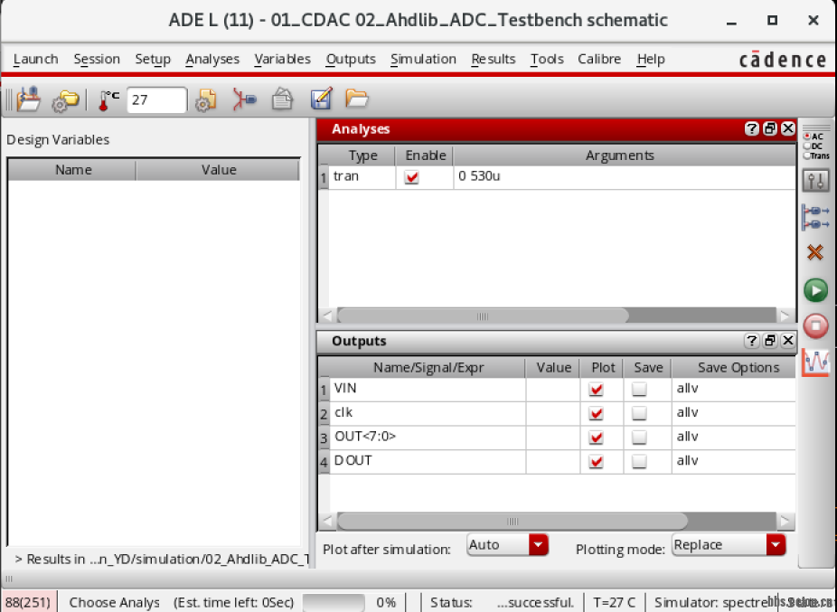Open the Calibre menu
Viewport: 837px width, 612px height.
(599, 59)
